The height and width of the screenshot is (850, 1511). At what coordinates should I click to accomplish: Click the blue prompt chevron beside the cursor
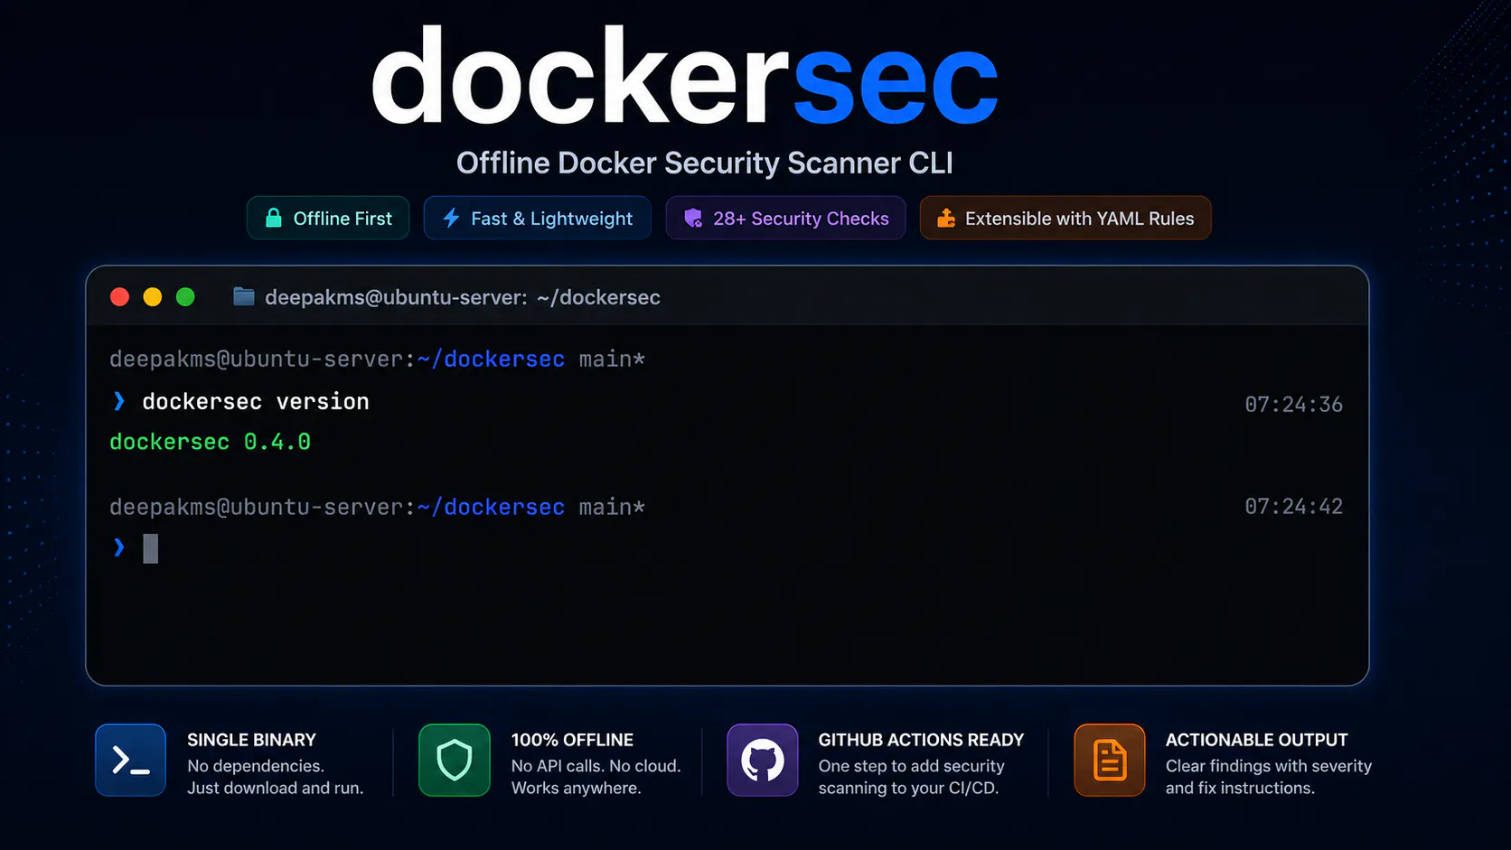pyautogui.click(x=118, y=546)
